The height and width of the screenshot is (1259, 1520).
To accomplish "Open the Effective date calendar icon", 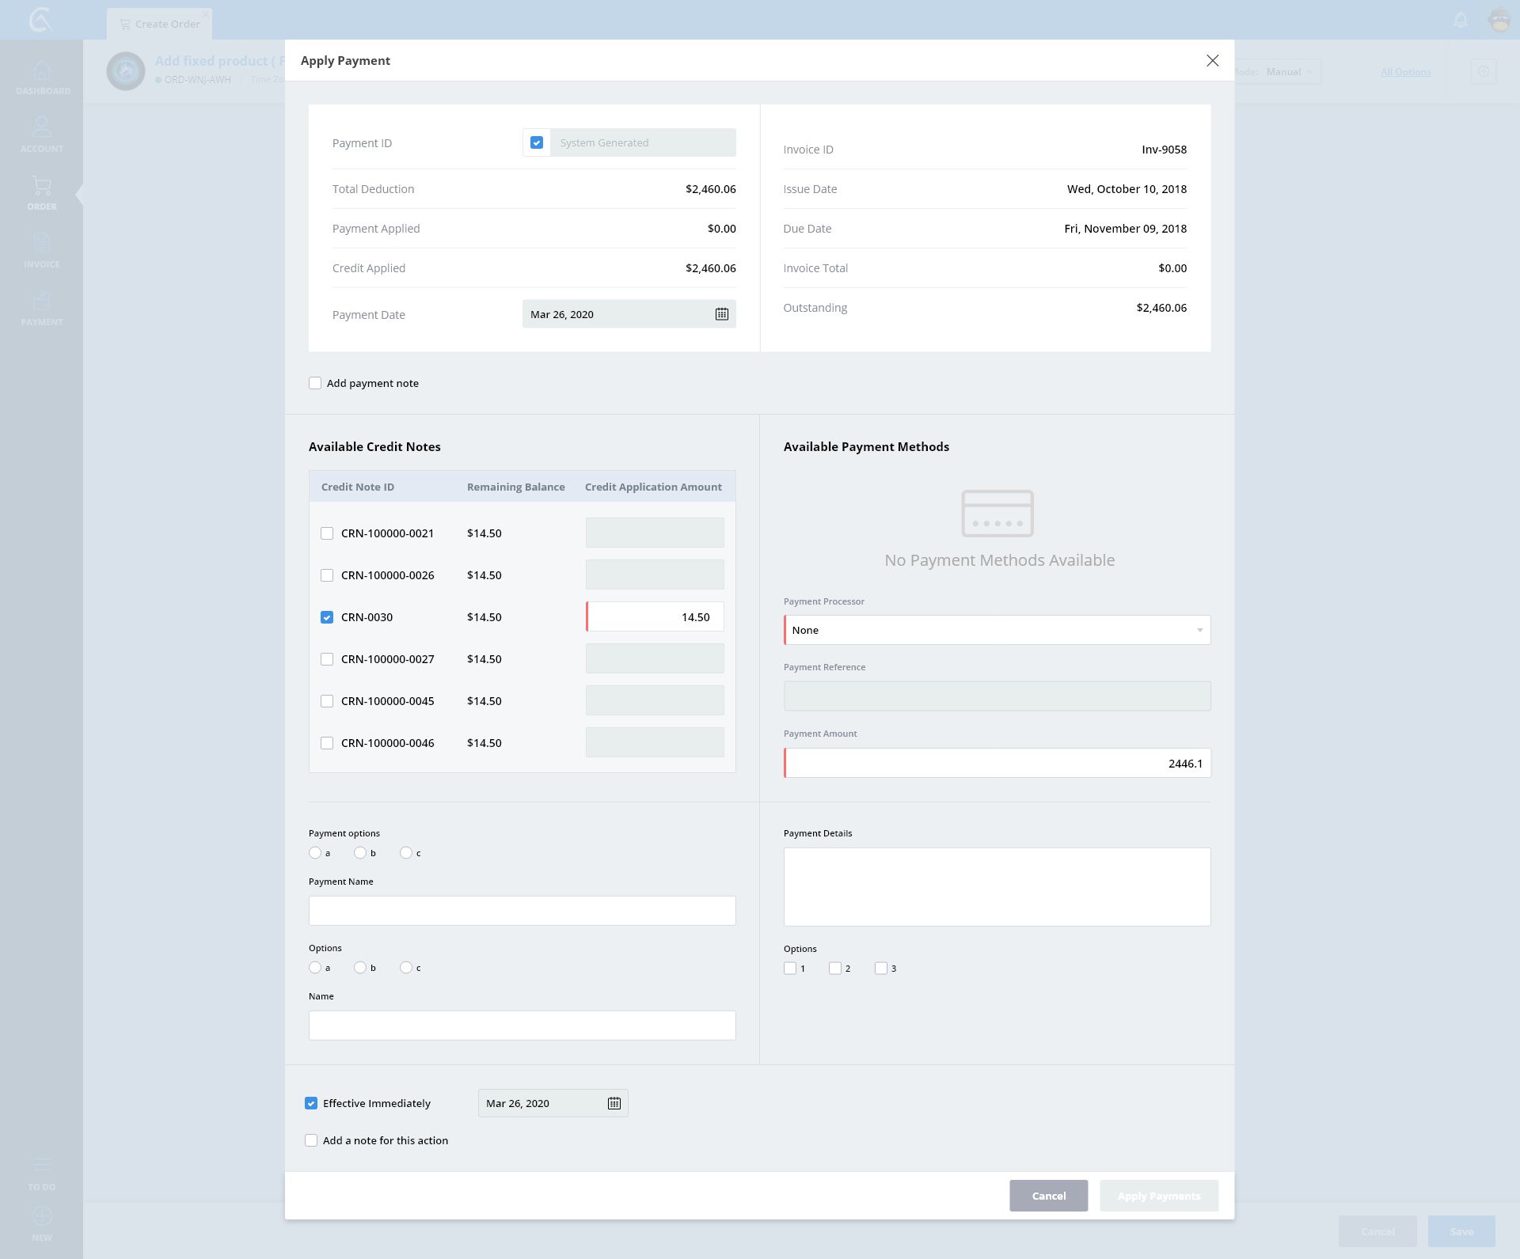I will point(614,1103).
